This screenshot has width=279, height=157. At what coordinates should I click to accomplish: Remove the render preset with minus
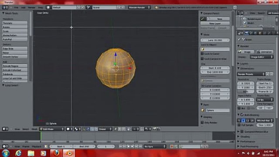pos(272,74)
